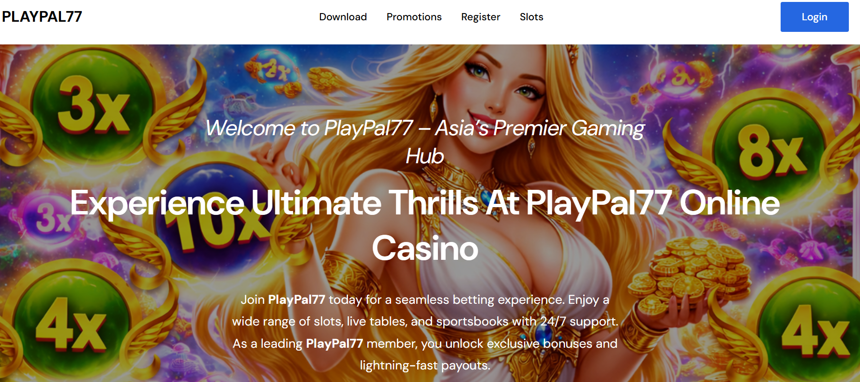Click the PLAYPAL77 site logo
The width and height of the screenshot is (860, 382).
[42, 16]
